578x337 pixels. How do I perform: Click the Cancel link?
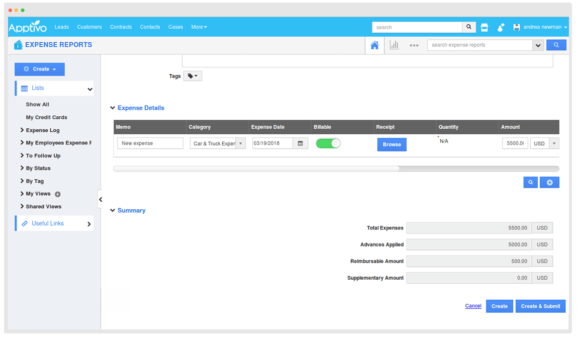473,306
